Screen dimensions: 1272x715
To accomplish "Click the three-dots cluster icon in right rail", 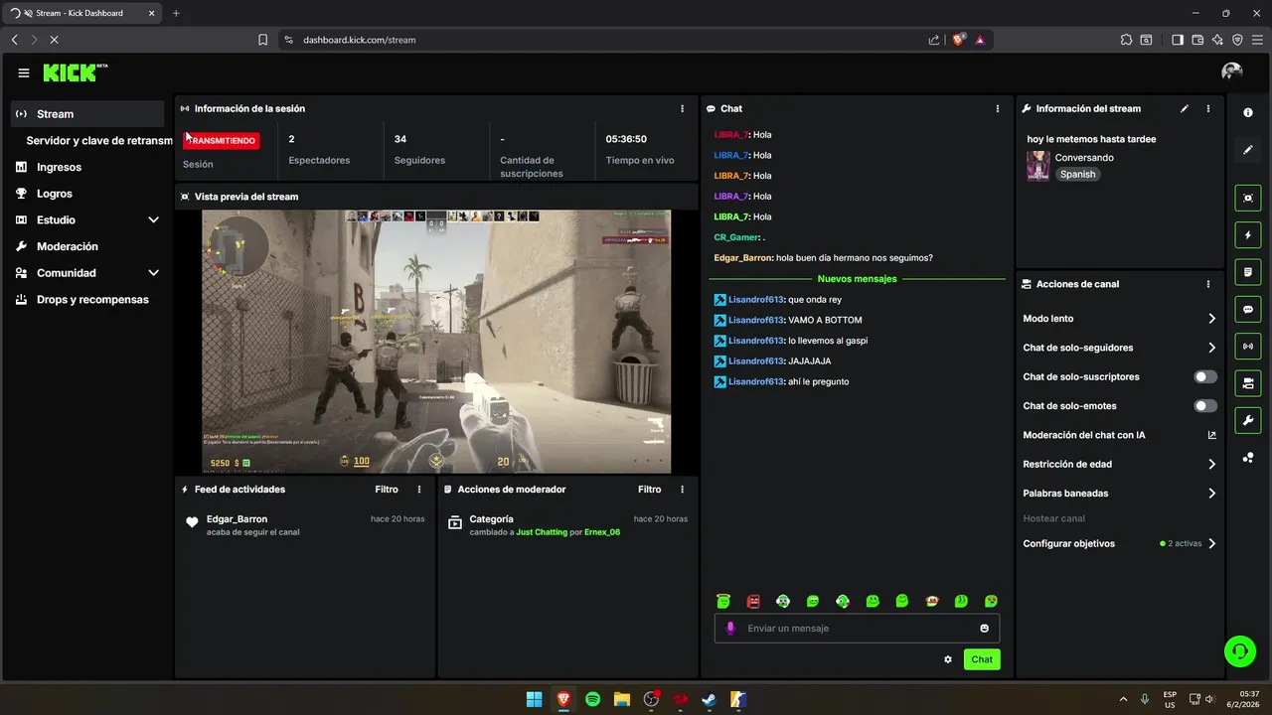I will pos(1248,458).
